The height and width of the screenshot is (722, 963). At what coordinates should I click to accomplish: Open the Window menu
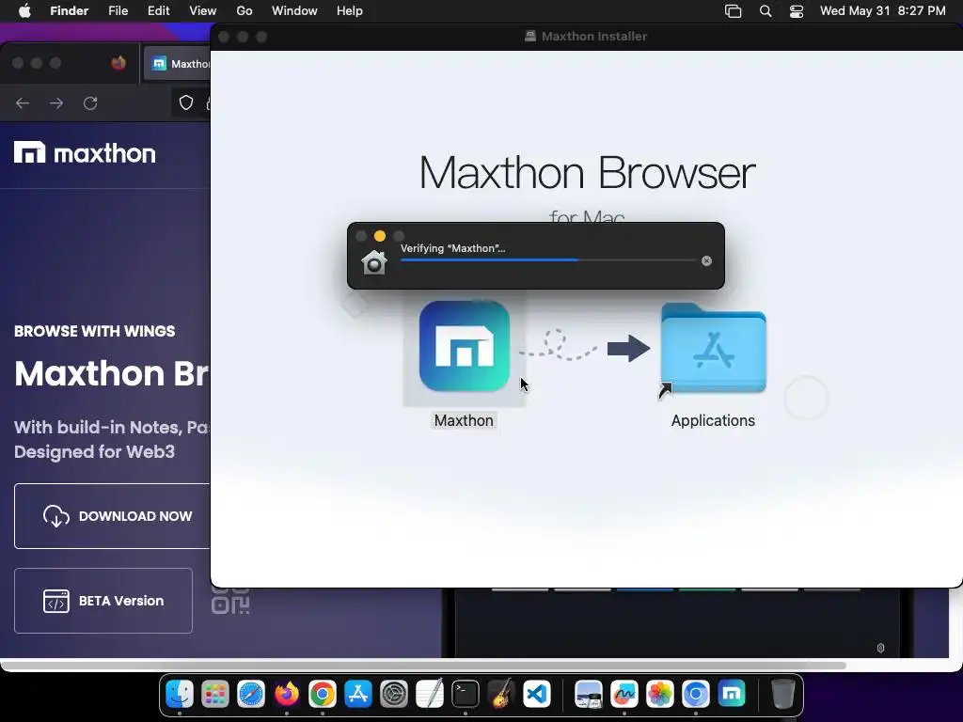click(x=294, y=11)
